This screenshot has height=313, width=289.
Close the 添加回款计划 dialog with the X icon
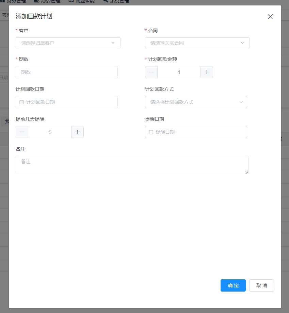(270, 17)
